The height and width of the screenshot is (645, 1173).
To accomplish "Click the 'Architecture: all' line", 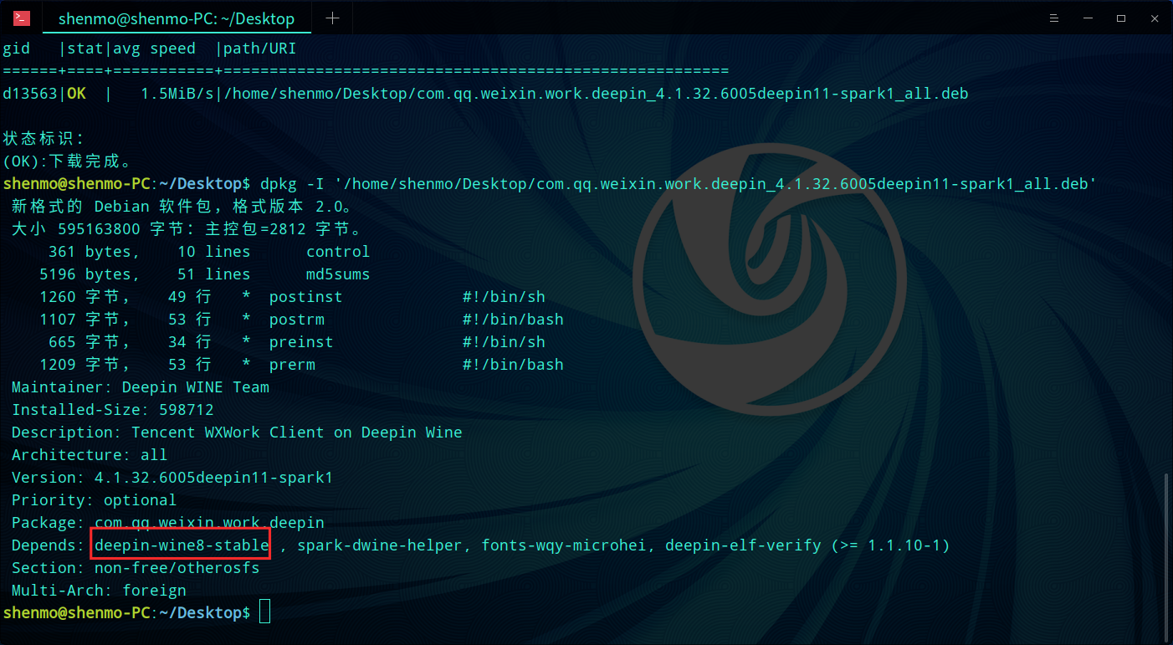I will point(90,455).
